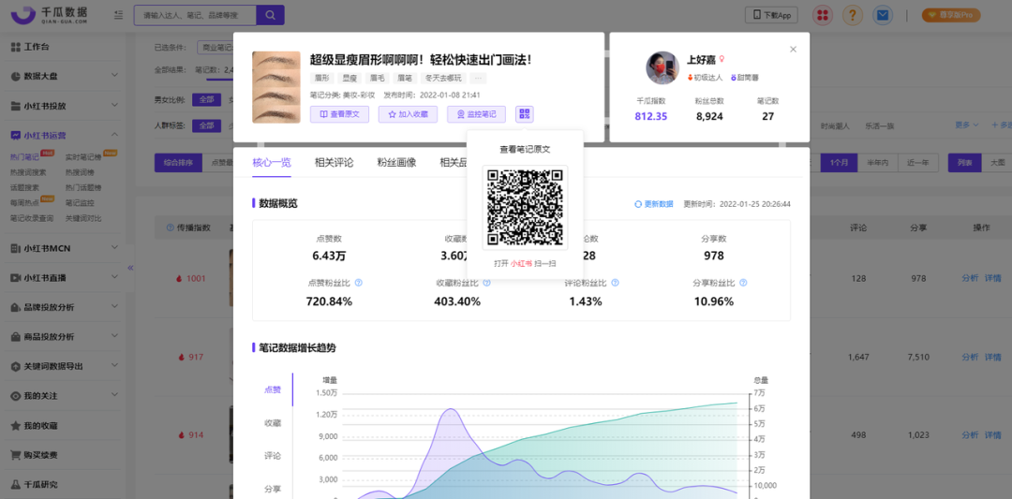Click the 更新数据 refresh link
This screenshot has height=499, width=1012.
click(653, 204)
